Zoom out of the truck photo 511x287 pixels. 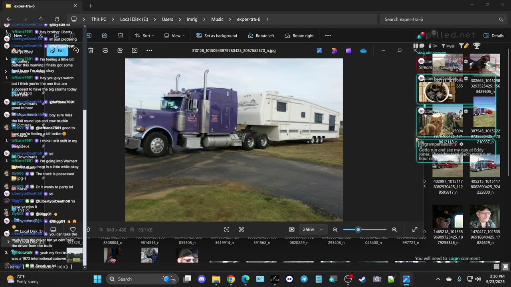click(x=335, y=230)
